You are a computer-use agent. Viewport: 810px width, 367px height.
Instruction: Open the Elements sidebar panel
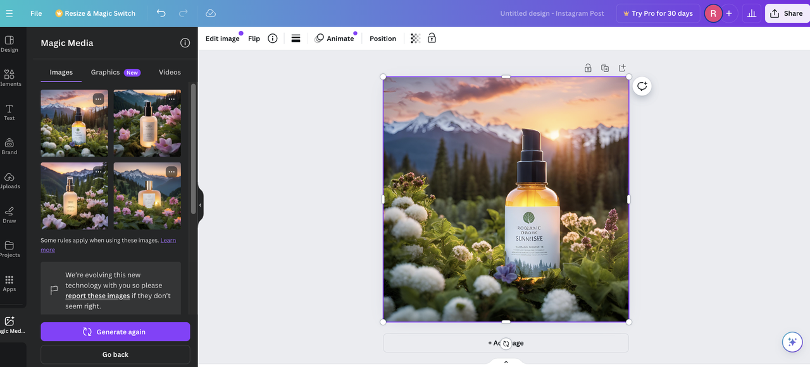[x=9, y=78]
